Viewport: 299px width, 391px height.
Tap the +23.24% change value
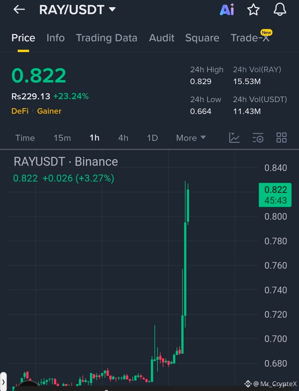[71, 96]
